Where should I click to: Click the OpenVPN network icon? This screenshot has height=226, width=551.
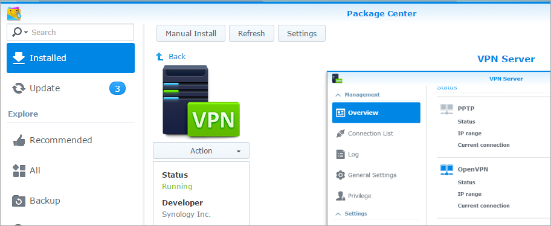point(446,170)
